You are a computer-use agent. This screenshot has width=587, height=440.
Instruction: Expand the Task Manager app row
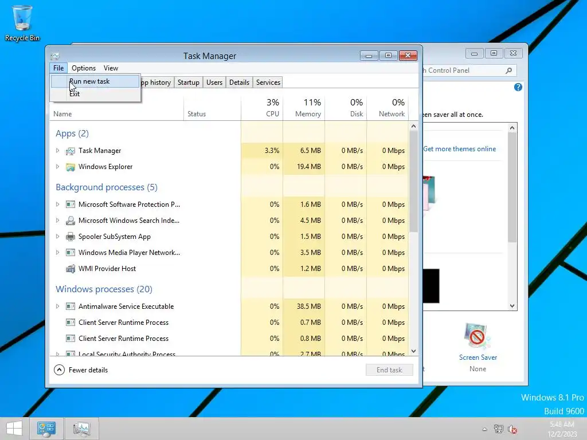pyautogui.click(x=57, y=151)
